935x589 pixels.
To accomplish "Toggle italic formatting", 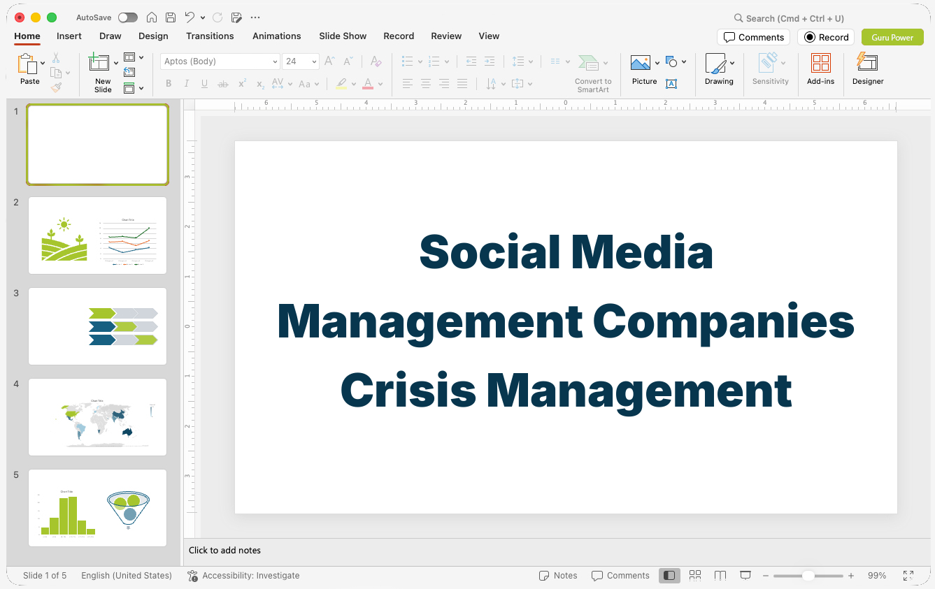I will click(x=186, y=84).
